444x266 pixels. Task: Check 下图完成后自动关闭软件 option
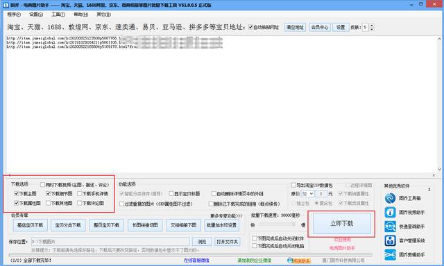255,238
